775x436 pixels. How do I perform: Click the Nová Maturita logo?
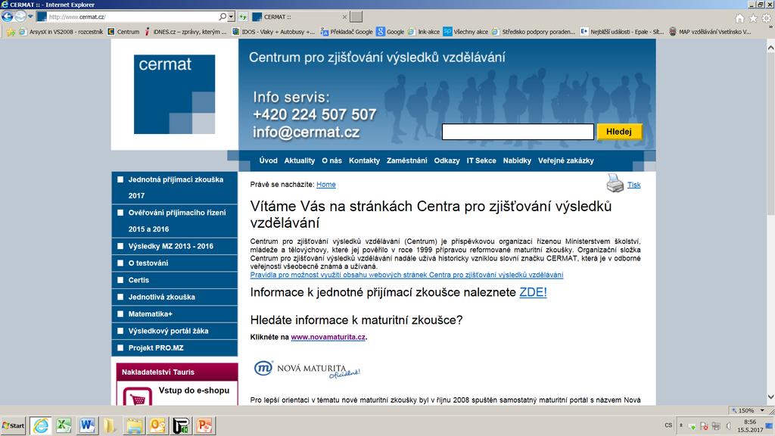coord(307,369)
